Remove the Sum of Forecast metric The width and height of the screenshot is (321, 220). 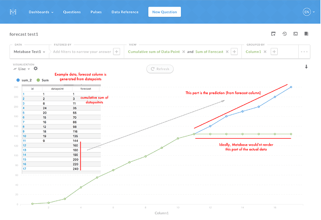(227, 52)
